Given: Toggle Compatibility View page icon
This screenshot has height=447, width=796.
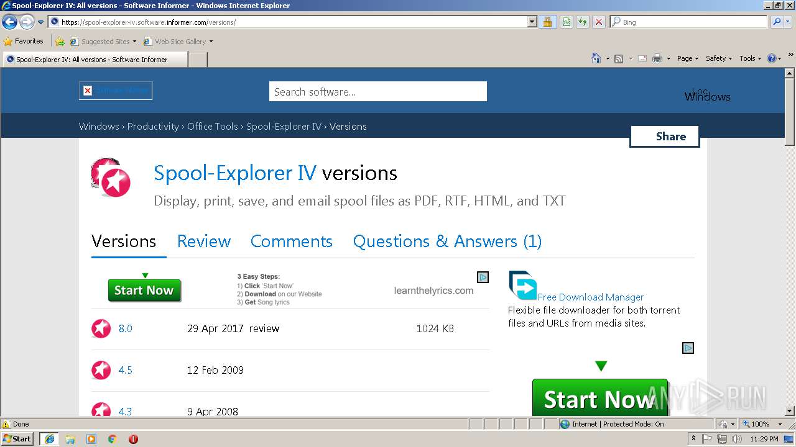Looking at the screenshot, I should (x=567, y=22).
